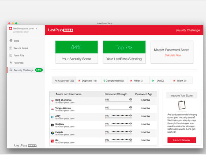The image size is (206, 155).
Task: Select the All Accounts (123) tab
Action: tap(64, 81)
